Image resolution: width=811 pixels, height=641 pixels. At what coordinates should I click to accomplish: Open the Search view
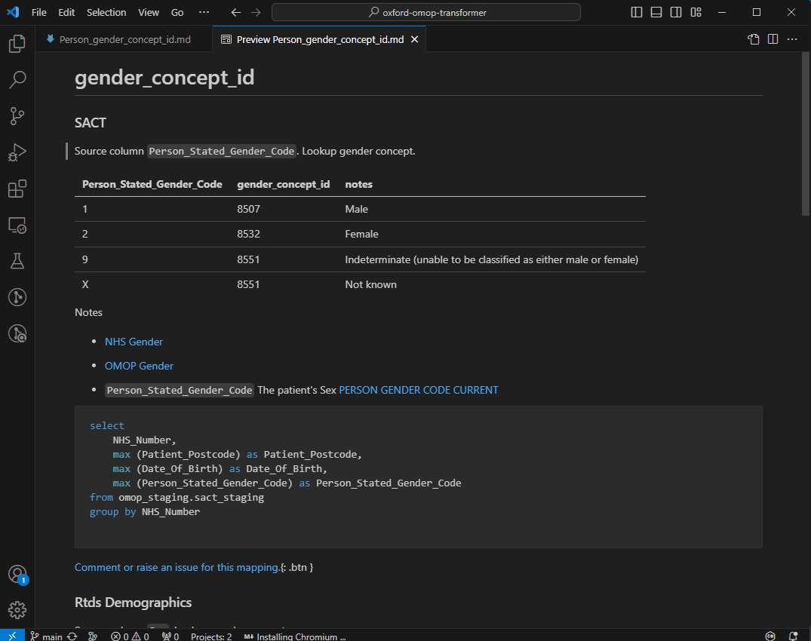pyautogui.click(x=17, y=80)
